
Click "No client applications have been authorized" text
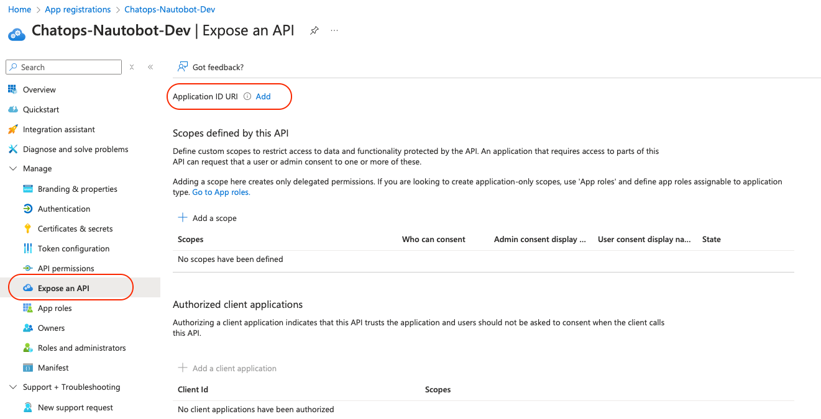(256, 409)
